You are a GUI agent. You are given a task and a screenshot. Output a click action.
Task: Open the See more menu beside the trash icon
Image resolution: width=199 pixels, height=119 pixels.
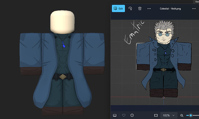149,9
